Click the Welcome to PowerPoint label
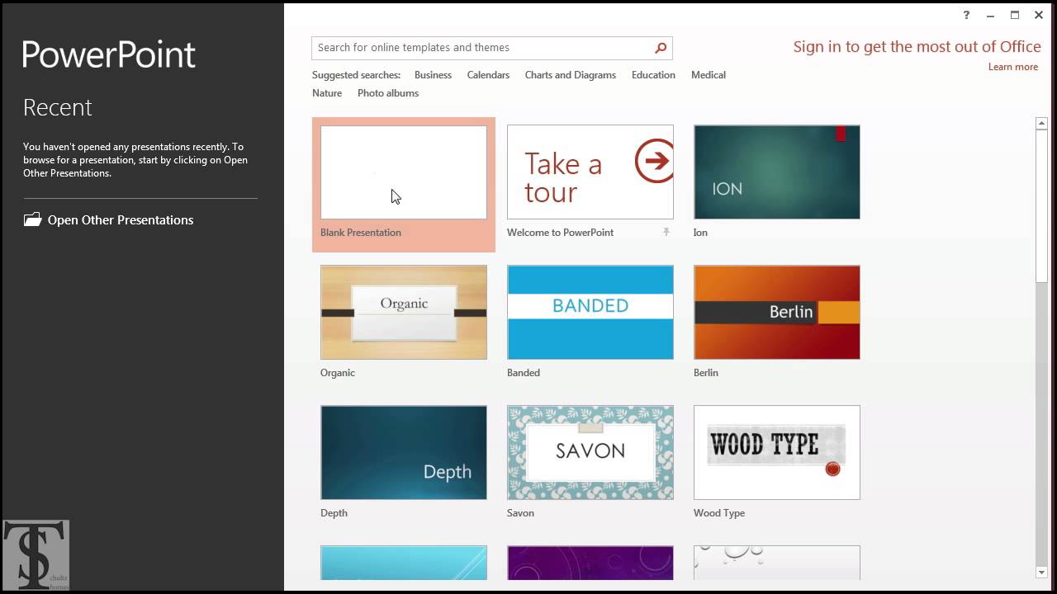Viewport: 1057px width, 594px height. (x=560, y=233)
